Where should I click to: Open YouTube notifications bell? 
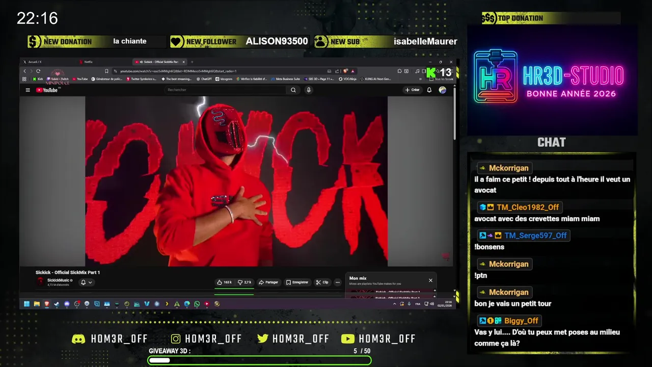[429, 90]
